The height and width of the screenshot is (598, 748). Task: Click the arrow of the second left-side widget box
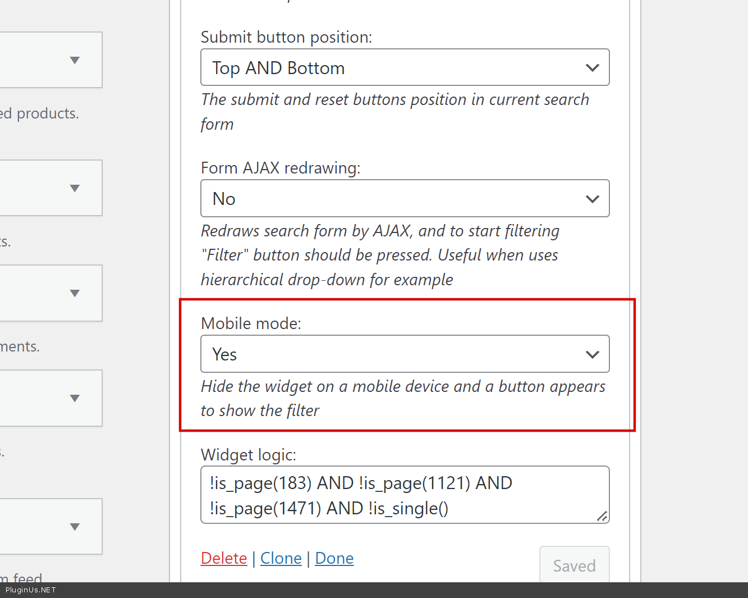point(75,188)
